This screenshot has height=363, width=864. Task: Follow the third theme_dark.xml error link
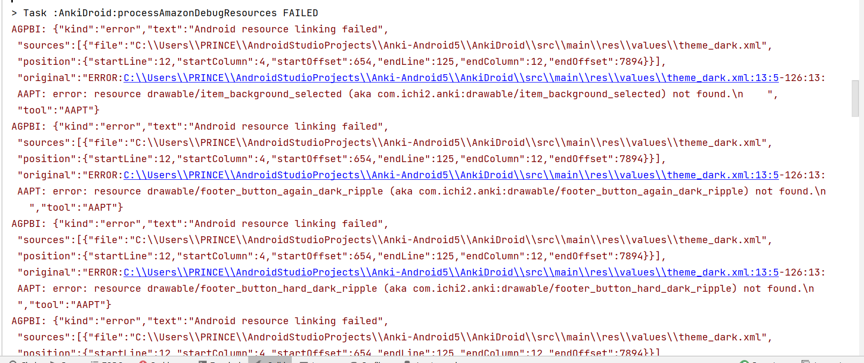450,272
